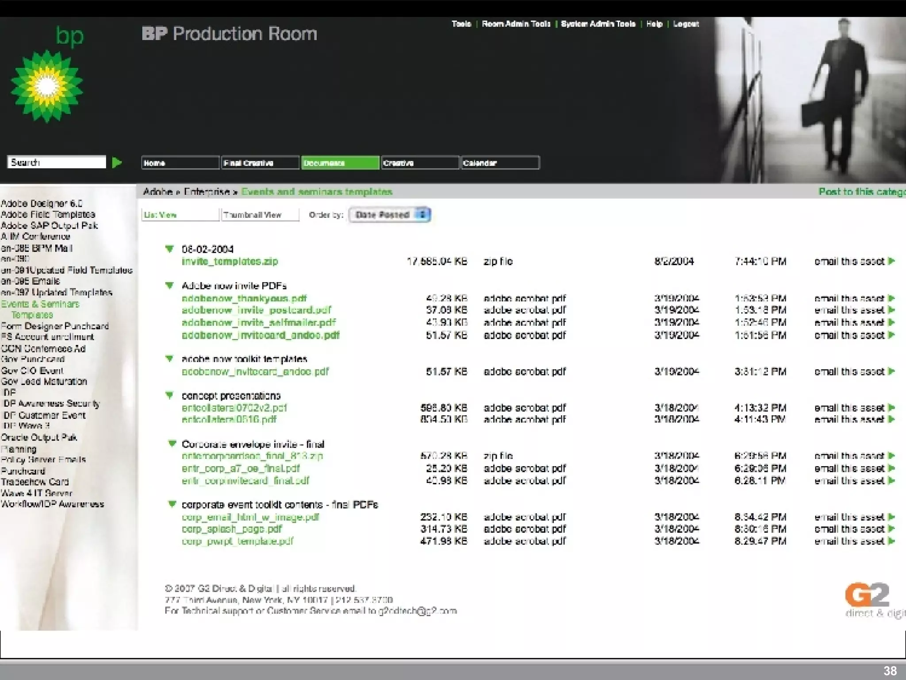This screenshot has width=906, height=680.
Task: Collapse the concept presentations group
Action: coord(169,395)
